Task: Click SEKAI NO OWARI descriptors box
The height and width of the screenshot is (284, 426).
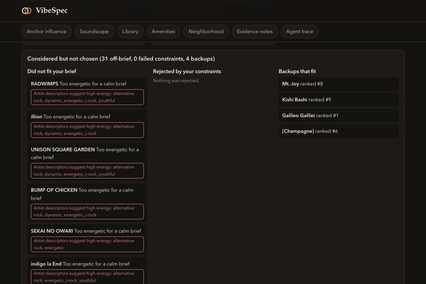Action: click(87, 244)
